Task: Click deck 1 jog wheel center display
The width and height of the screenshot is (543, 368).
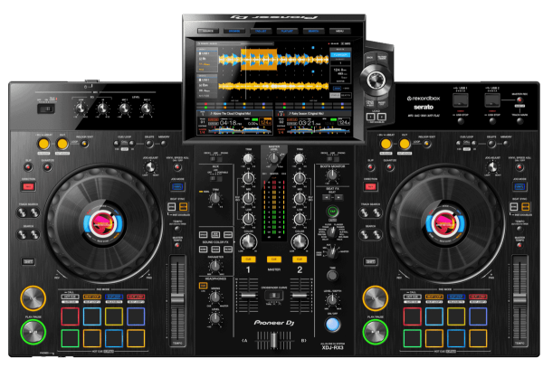Action: pyautogui.click(x=103, y=223)
